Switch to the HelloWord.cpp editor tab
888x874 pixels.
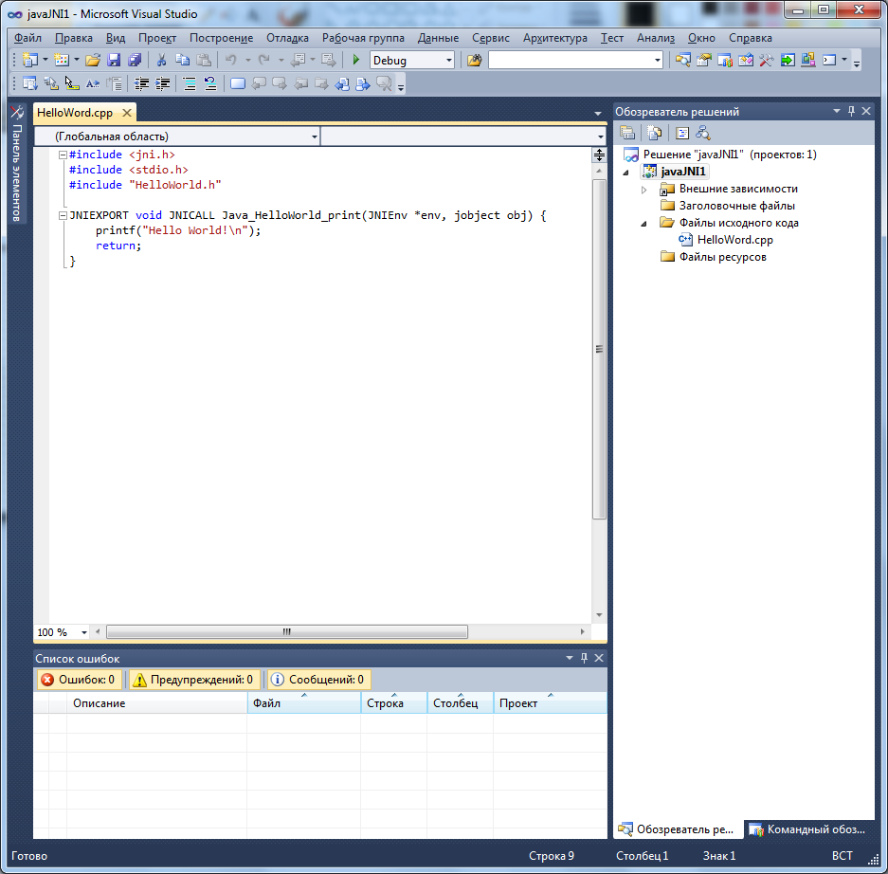coord(75,113)
